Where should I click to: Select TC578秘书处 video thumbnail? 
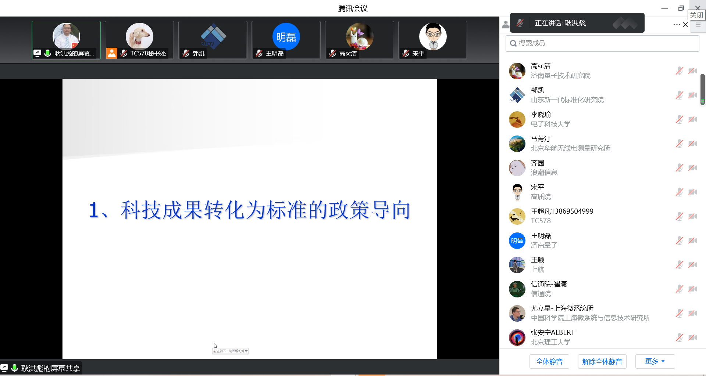point(139,40)
